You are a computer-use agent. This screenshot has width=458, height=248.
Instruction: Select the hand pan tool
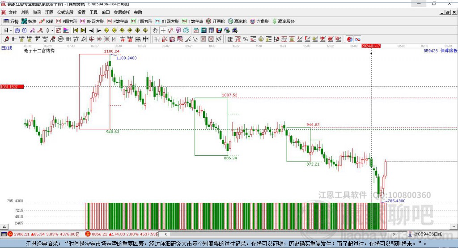coord(155,30)
